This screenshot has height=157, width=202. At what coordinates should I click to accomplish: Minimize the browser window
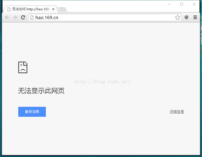tap(169, 4)
